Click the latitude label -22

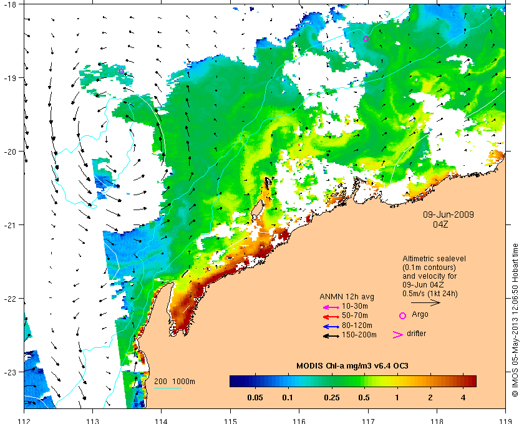tap(11, 299)
